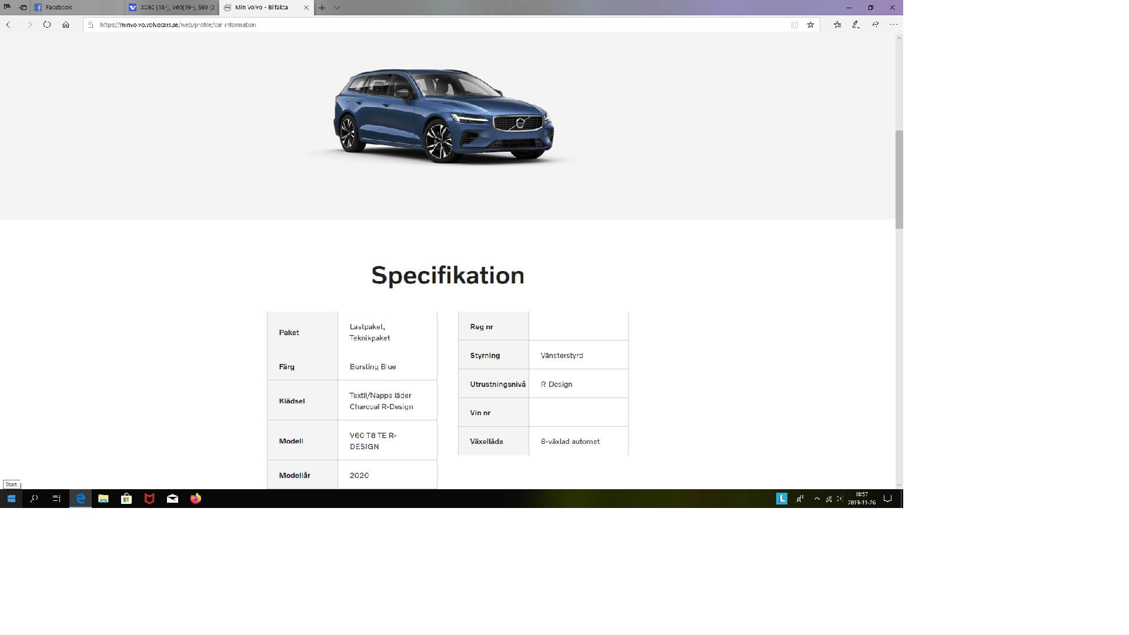Open Task View on taskbar
Image resolution: width=1129 pixels, height=635 pixels.
click(56, 499)
